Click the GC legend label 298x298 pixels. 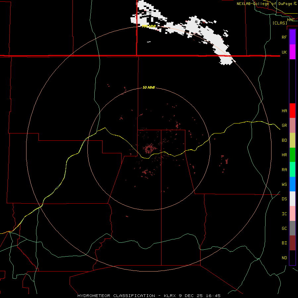point(284,228)
